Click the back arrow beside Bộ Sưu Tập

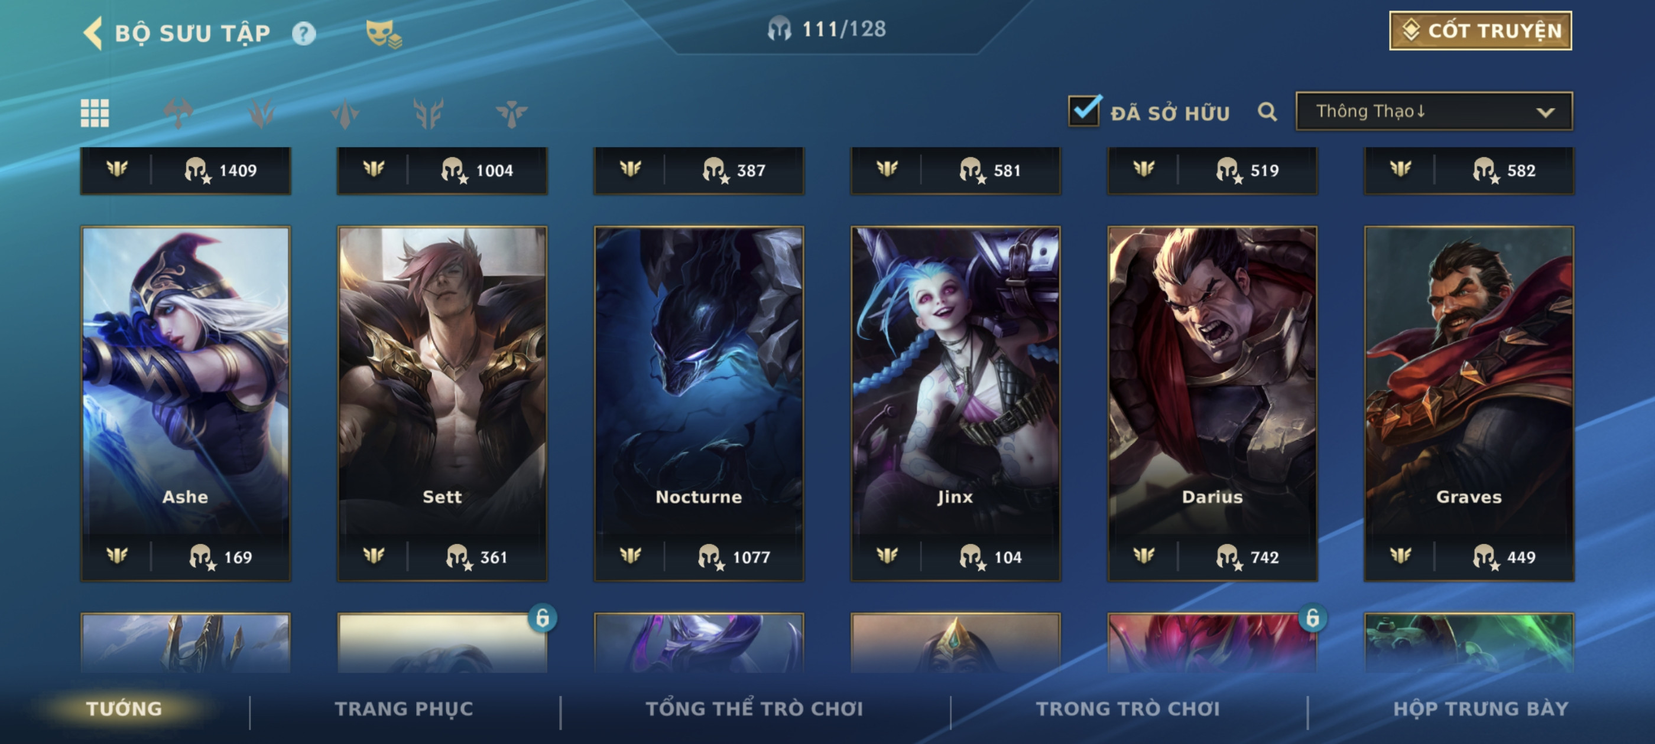pyautogui.click(x=93, y=32)
